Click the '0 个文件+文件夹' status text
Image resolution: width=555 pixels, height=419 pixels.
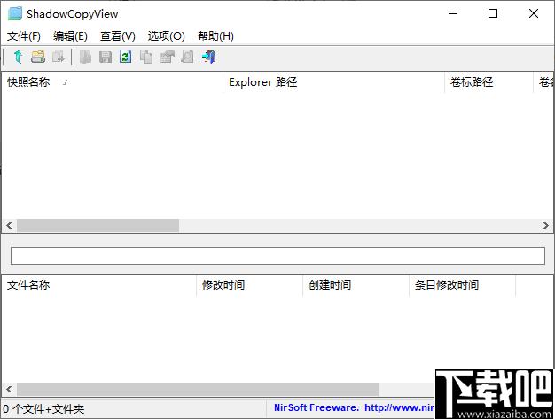[x=43, y=409]
